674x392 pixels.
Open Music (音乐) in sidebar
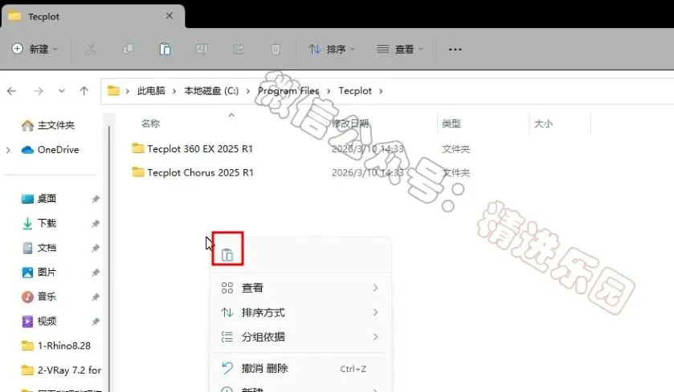39,297
